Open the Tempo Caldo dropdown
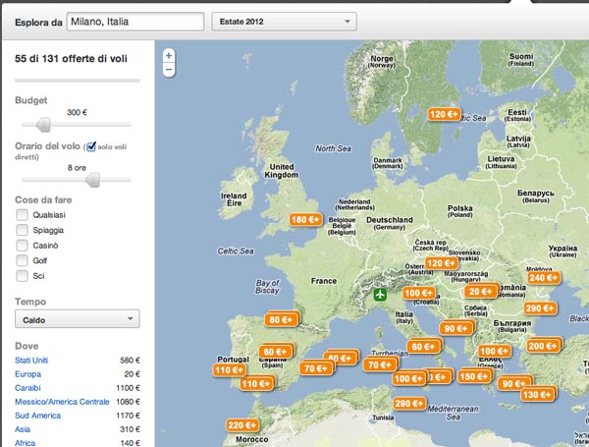This screenshot has width=589, height=447. 78,319
